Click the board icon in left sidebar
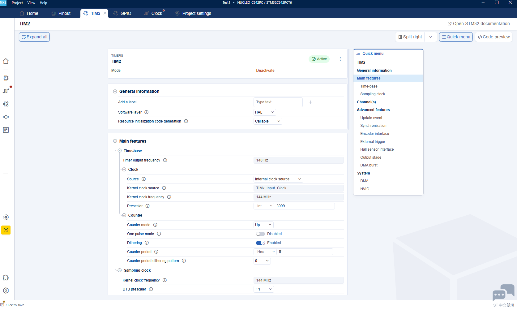 (x=6, y=130)
